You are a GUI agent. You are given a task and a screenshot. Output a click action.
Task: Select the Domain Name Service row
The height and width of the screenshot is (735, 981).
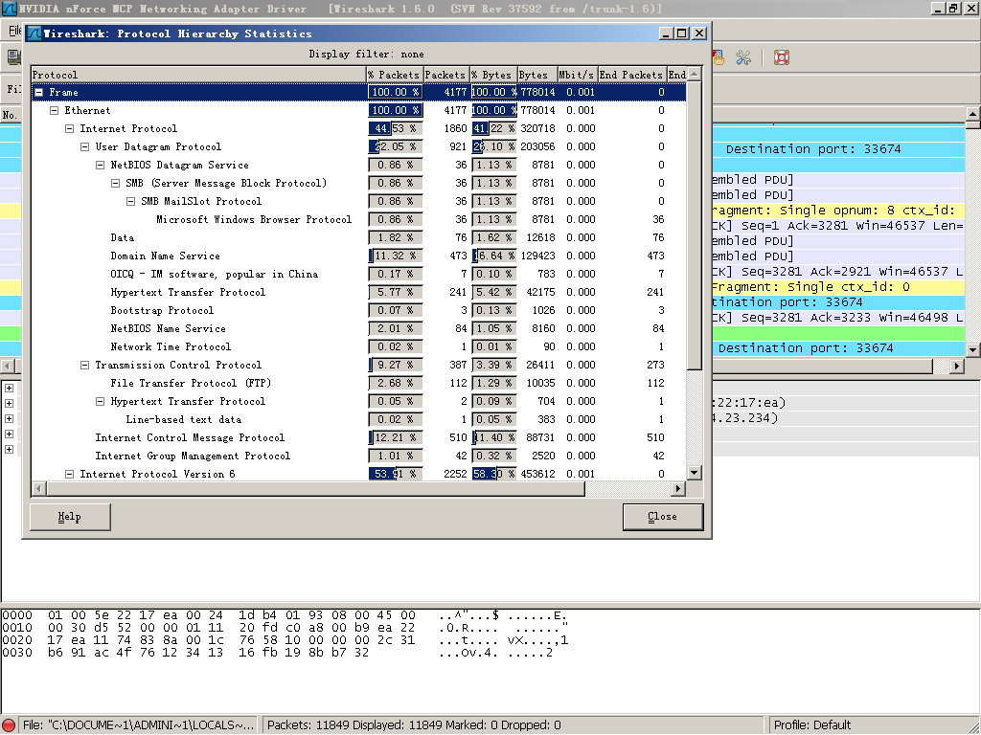(165, 256)
